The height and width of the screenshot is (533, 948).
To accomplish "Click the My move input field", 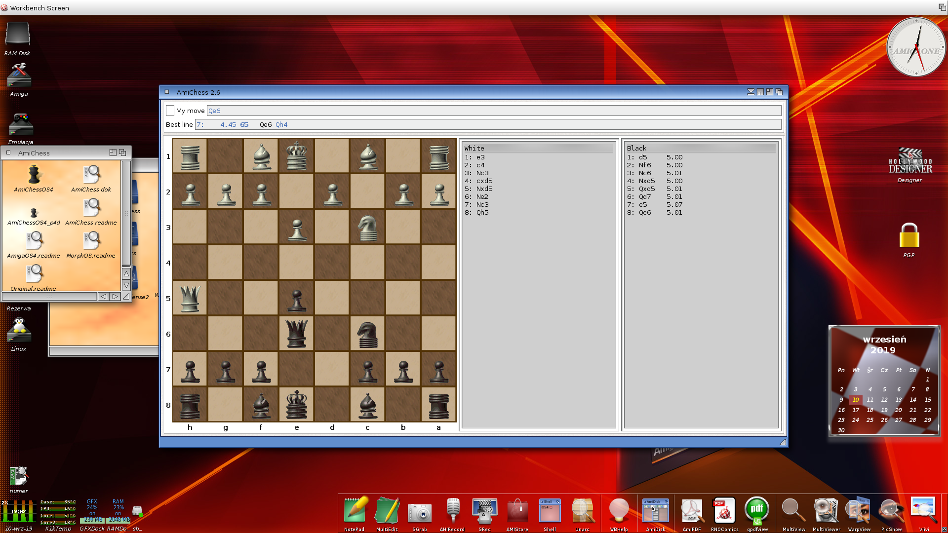I will tap(494, 111).
